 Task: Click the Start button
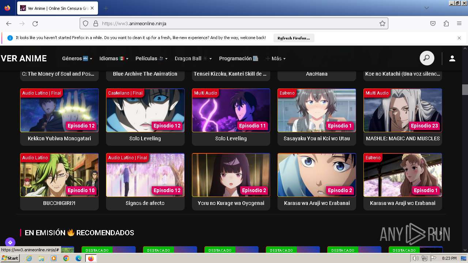click(x=10, y=258)
